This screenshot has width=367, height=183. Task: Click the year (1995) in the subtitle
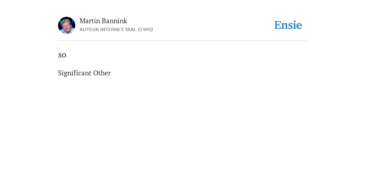pos(146,29)
